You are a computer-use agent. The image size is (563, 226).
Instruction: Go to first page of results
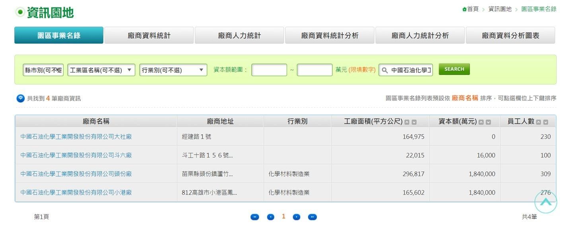click(254, 217)
